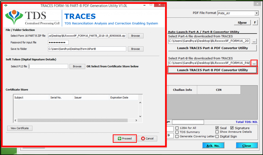Click the Form 16 PART B ZIP file path field
The width and height of the screenshot is (263, 155).
point(87,36)
